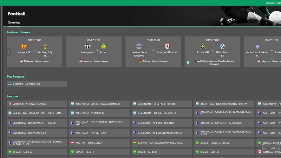Click the Austria flag beside Bundesliga
Viewport: 281px width, 158px height.
pos(72,143)
